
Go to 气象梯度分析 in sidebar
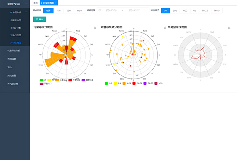coord(14,51)
